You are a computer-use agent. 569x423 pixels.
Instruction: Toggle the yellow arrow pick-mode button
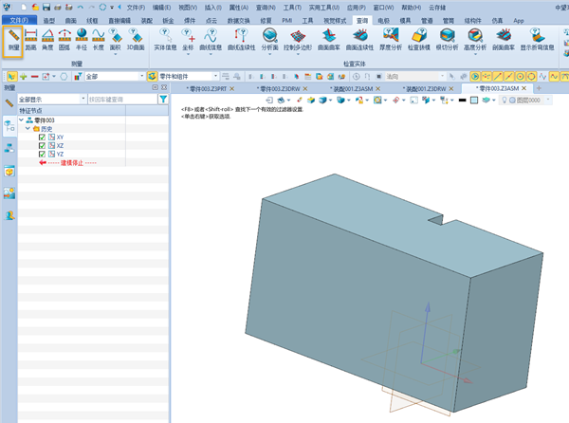point(11,77)
